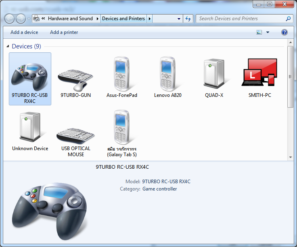Select the Unknown Device icon
The image size is (297, 247).
(30, 127)
